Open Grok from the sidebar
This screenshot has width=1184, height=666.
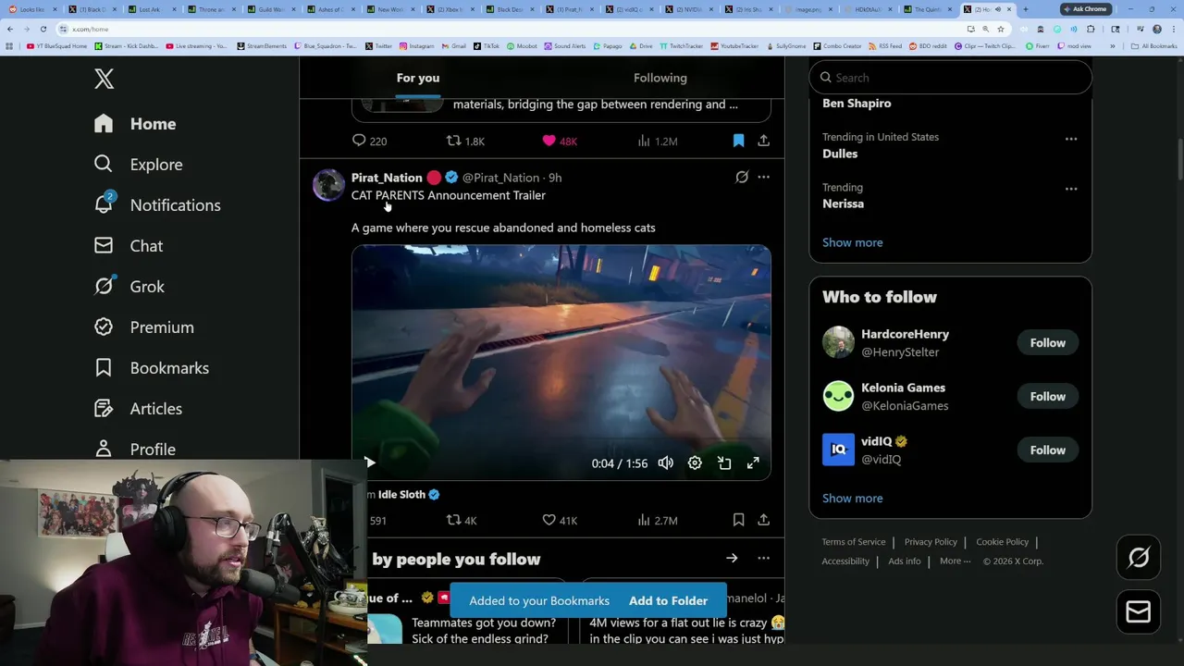[129, 287]
